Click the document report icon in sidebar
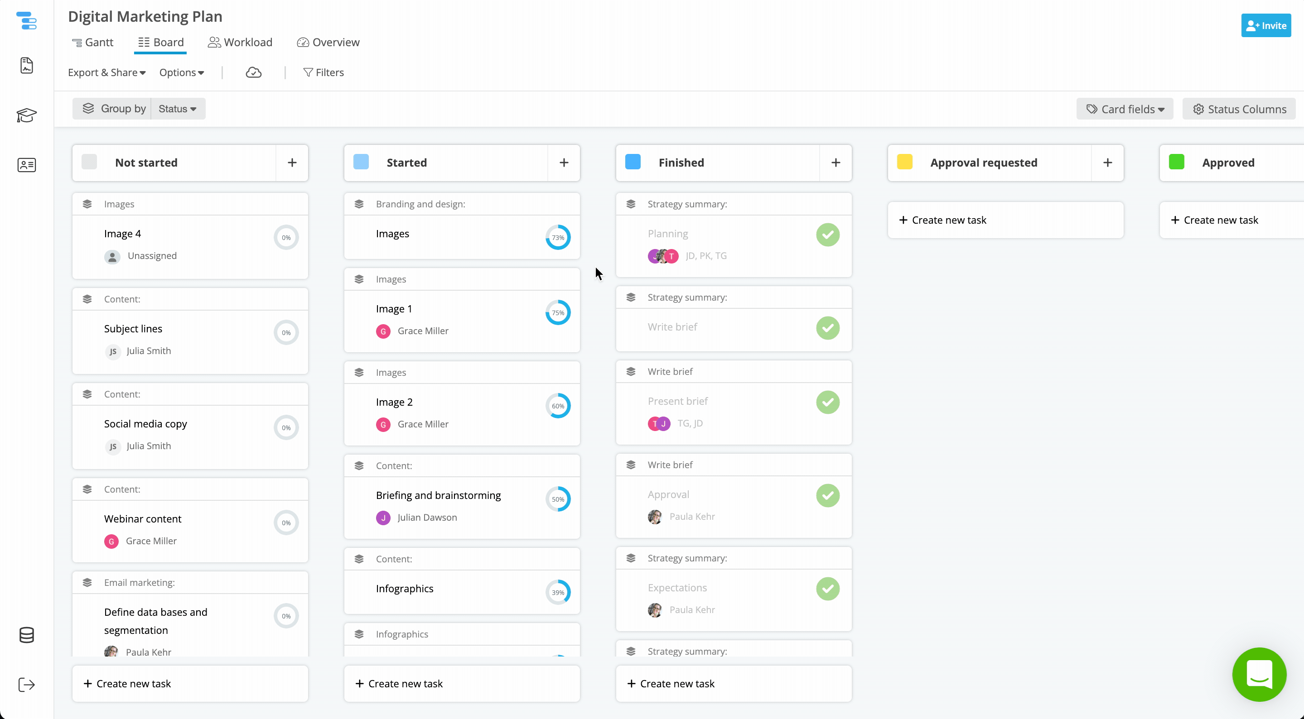 coord(26,66)
